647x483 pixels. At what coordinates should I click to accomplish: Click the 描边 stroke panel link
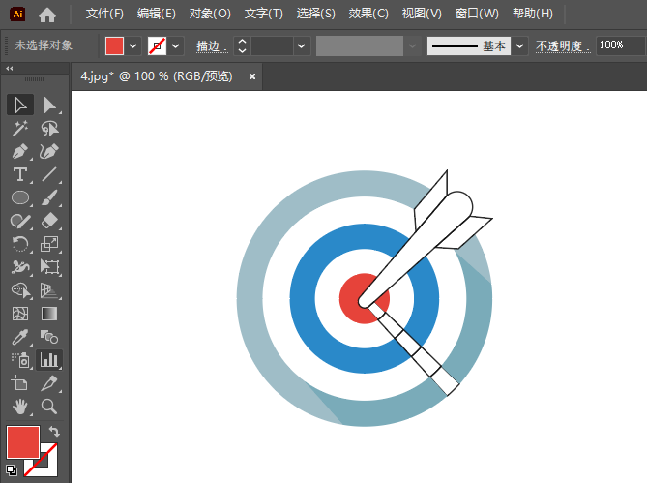point(212,46)
